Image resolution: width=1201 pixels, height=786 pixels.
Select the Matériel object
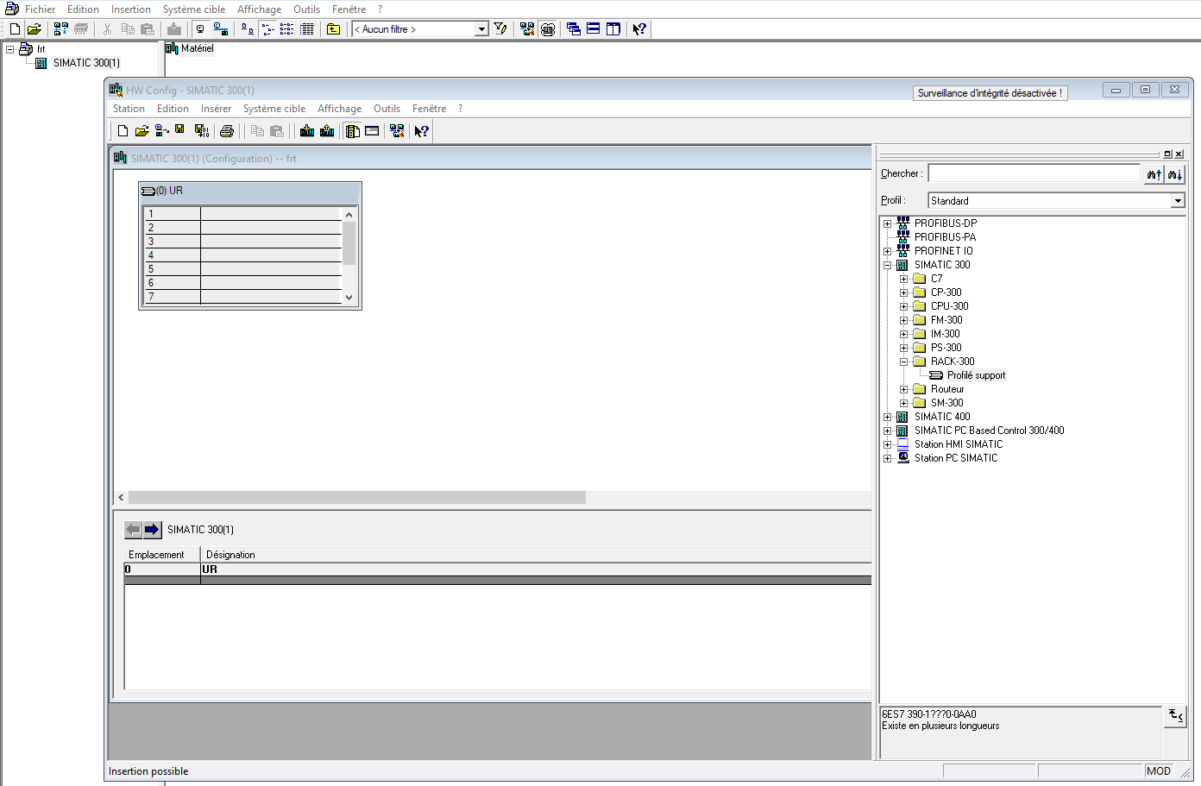point(197,48)
